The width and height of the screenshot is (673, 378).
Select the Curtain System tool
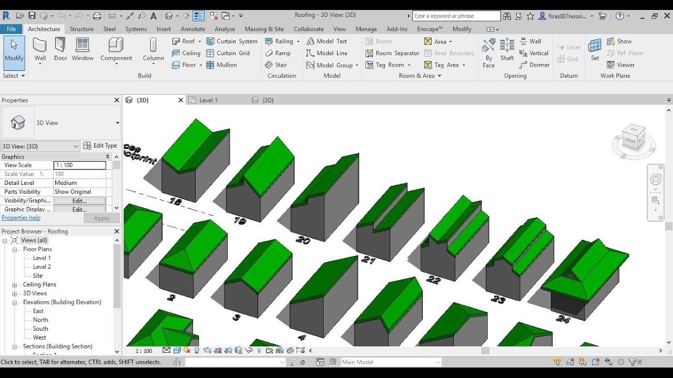pos(232,41)
